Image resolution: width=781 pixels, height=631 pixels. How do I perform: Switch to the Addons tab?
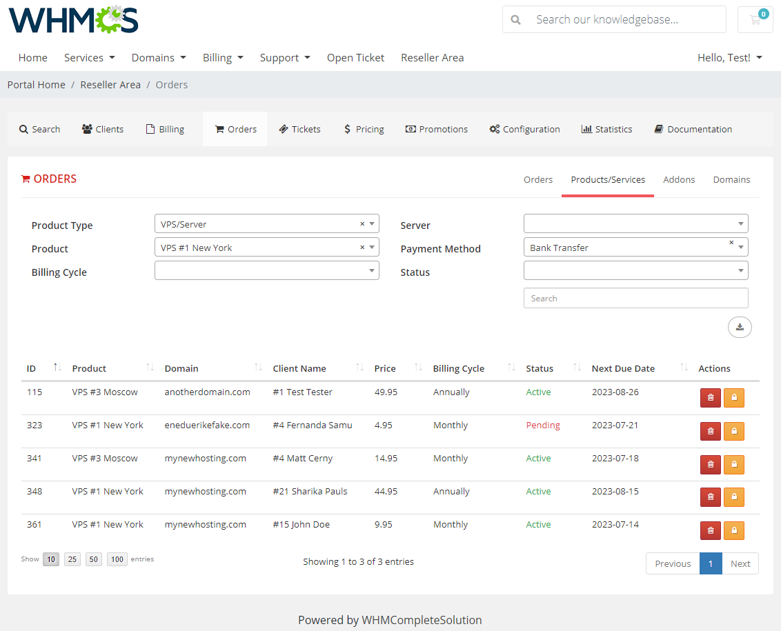coord(679,179)
